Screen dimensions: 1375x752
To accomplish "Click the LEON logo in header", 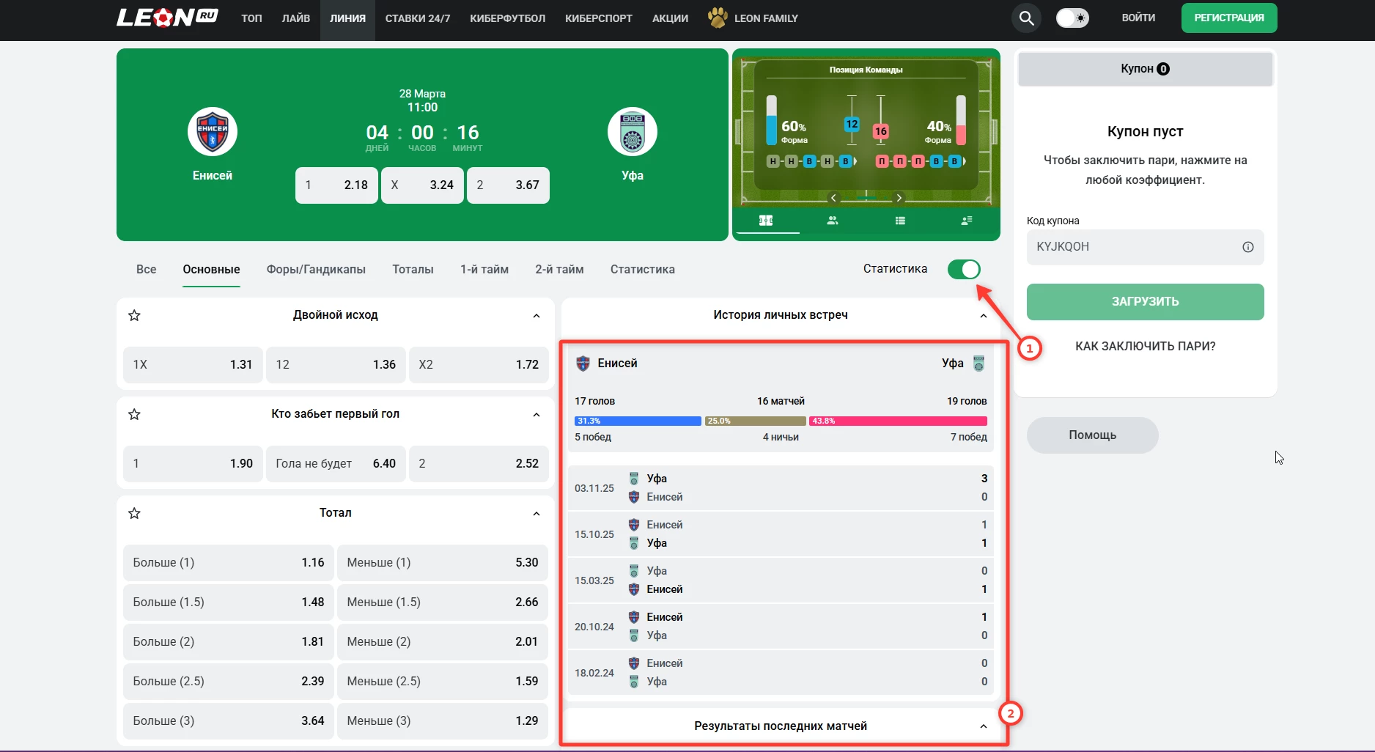I will pyautogui.click(x=167, y=18).
